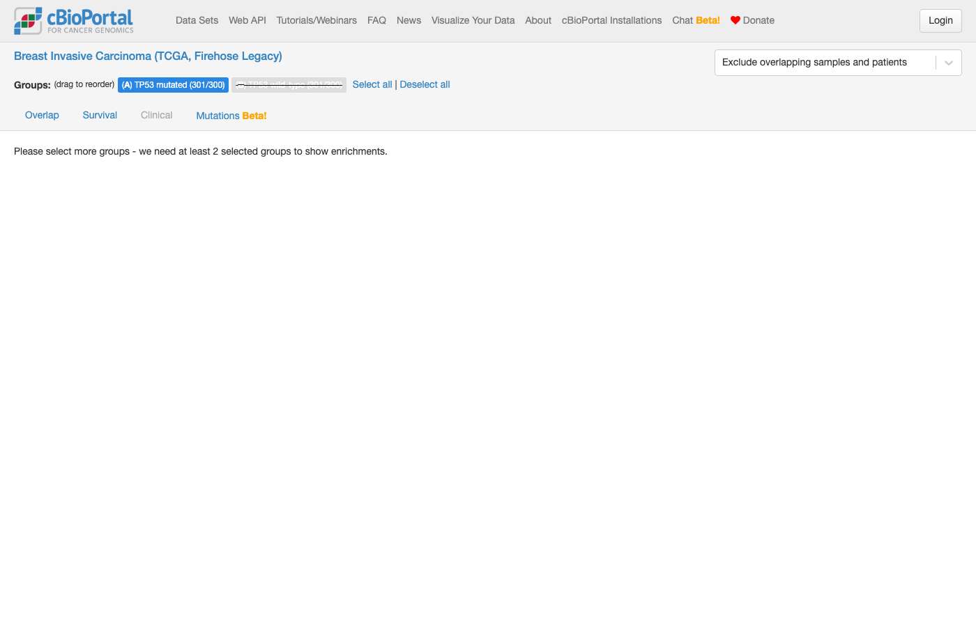Go to Visualize Your Data
Screen dimensions: 976x627
coord(473,20)
